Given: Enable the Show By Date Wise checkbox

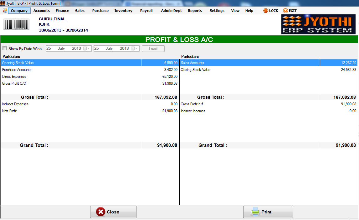Looking at the screenshot, I should point(5,48).
